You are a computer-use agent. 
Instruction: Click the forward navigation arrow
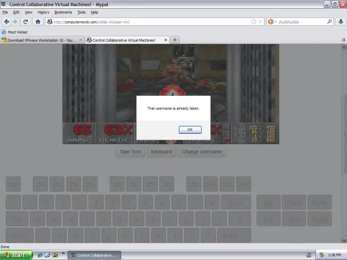tap(15, 22)
